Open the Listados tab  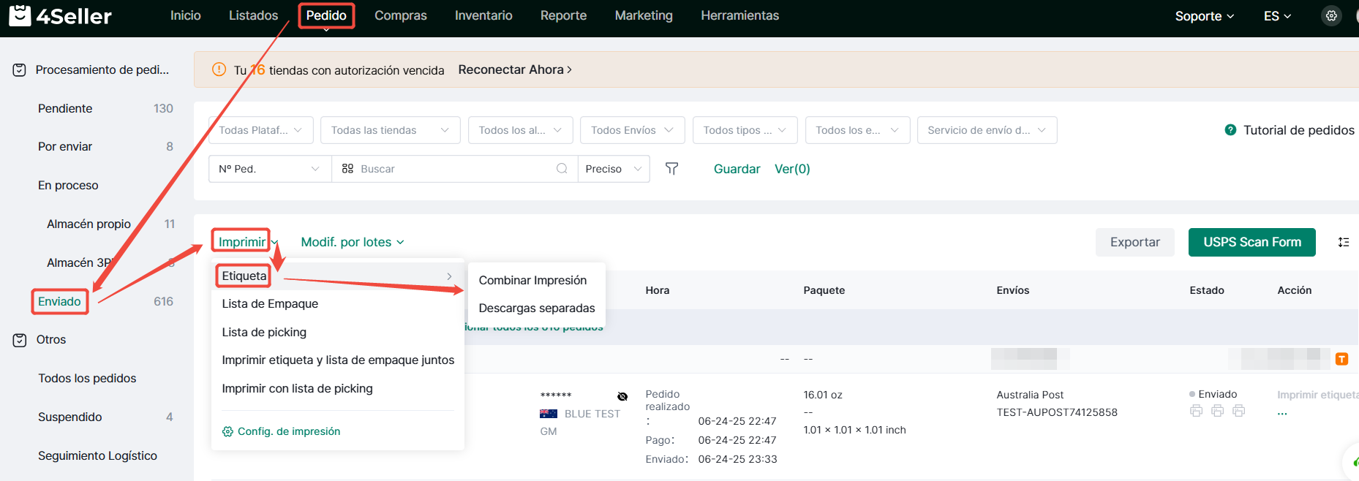coord(254,15)
